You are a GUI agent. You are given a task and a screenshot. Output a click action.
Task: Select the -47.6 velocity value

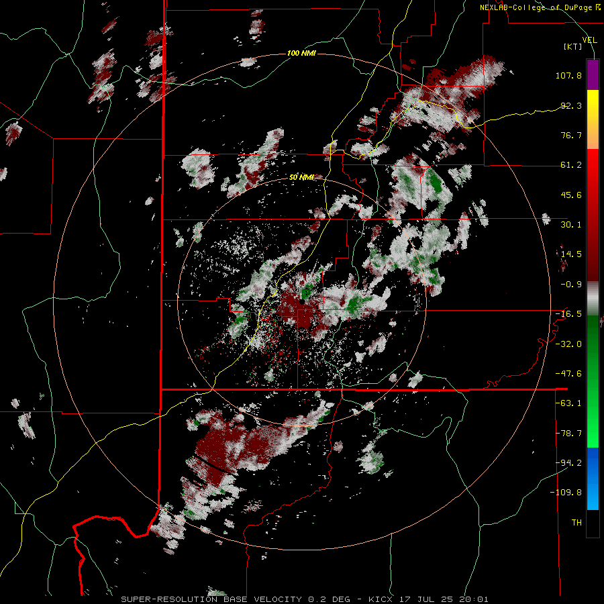tap(568, 374)
